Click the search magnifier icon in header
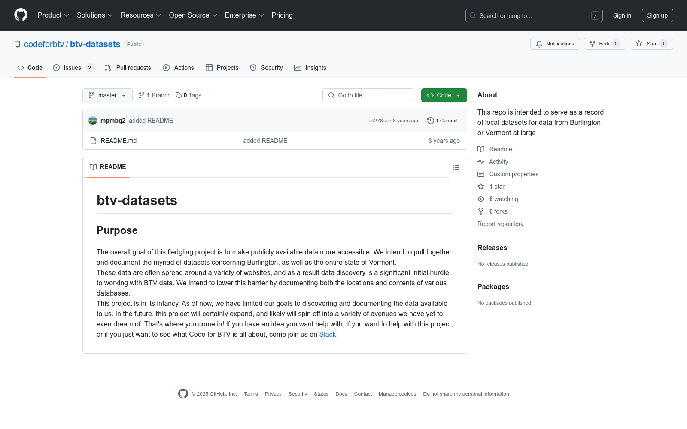The width and height of the screenshot is (687, 429). pos(473,15)
